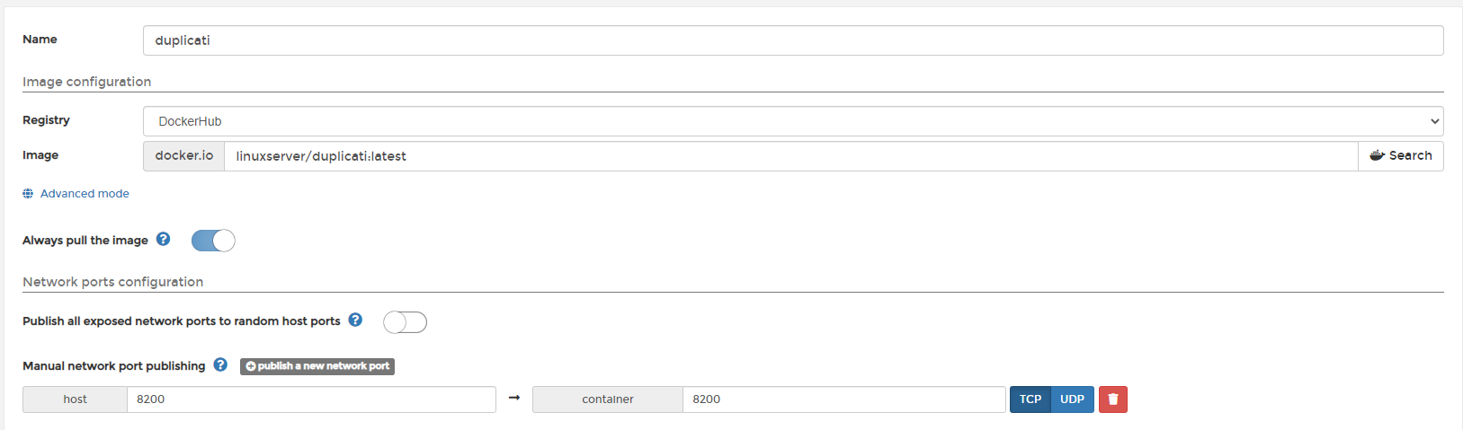Click the red trash delete port icon
This screenshot has height=430, width=1463.
coord(1112,399)
